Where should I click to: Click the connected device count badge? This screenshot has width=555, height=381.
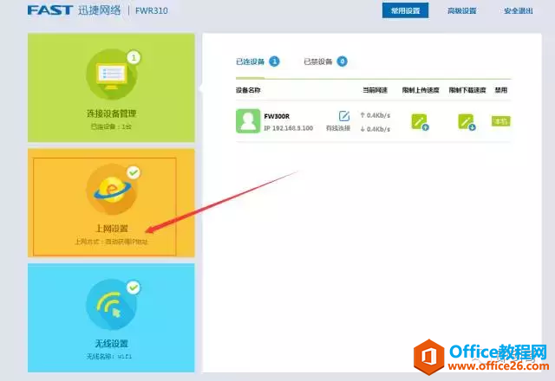click(x=274, y=61)
